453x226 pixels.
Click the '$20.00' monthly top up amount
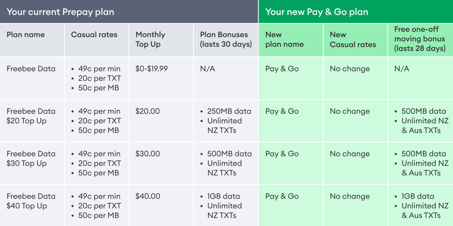pyautogui.click(x=148, y=111)
